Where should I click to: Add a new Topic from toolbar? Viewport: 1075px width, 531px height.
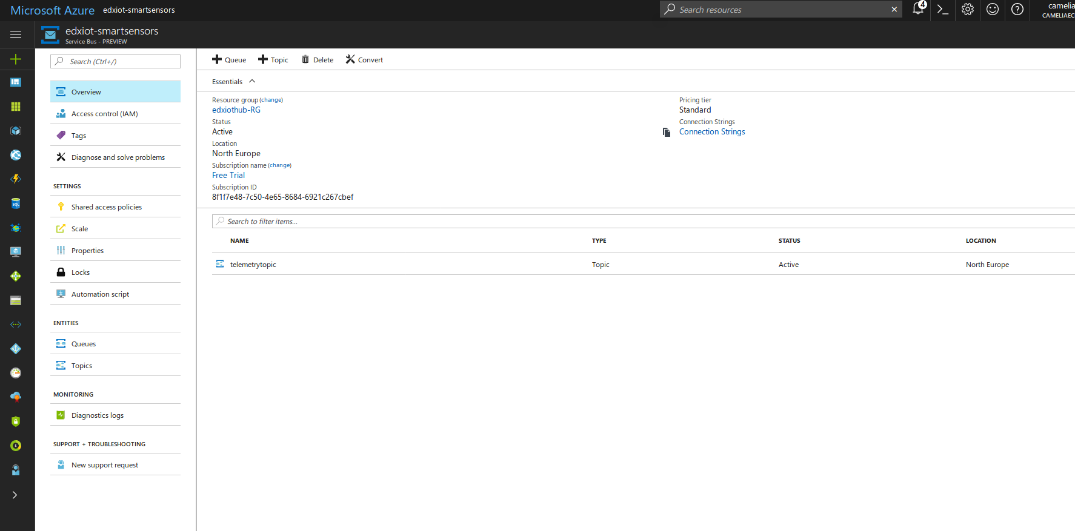point(273,59)
